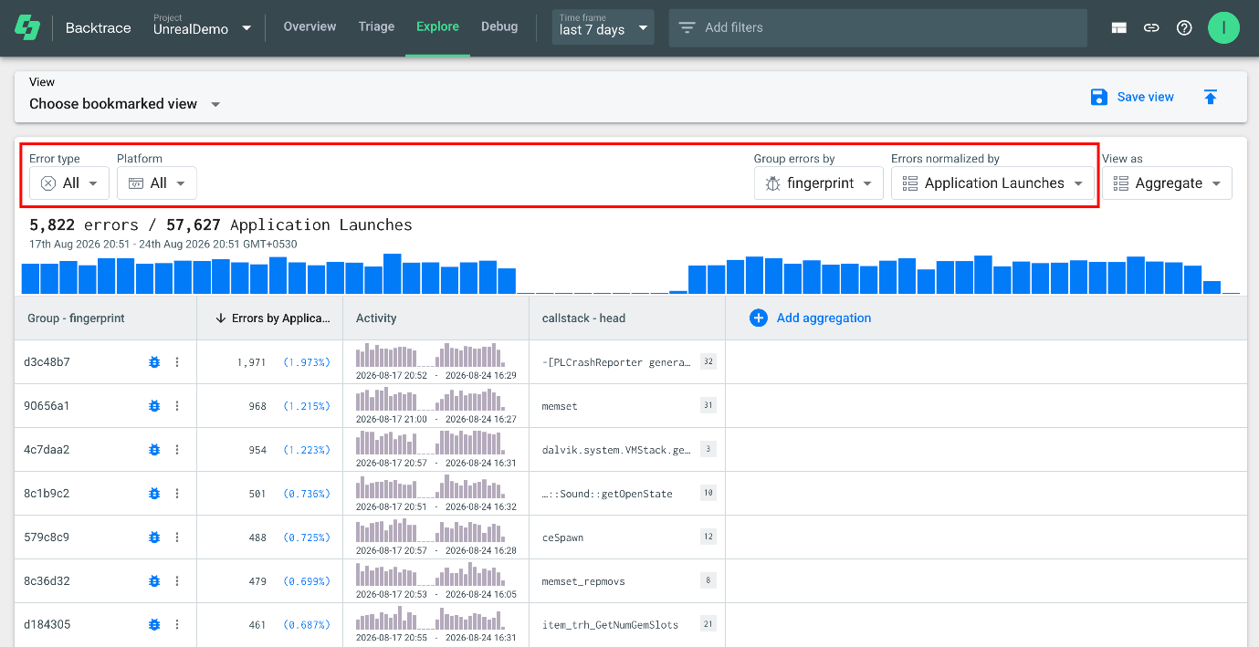Open three-dot menu for row 579c8c9

pyautogui.click(x=177, y=537)
